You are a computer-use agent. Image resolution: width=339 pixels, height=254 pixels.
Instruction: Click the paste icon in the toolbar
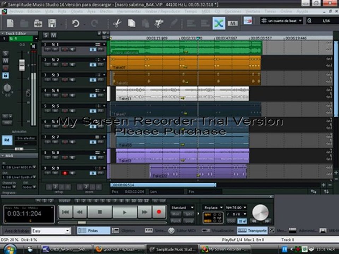coord(145,23)
